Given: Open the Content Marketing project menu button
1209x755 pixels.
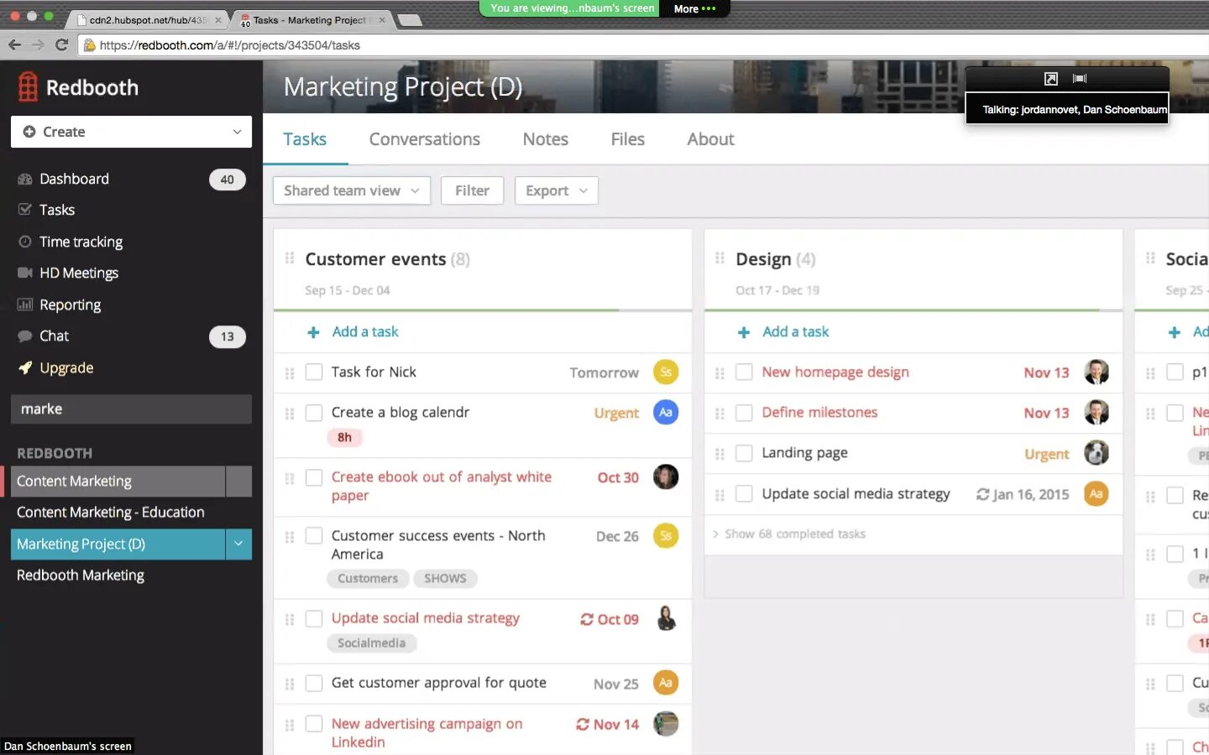Looking at the screenshot, I should coord(239,482).
